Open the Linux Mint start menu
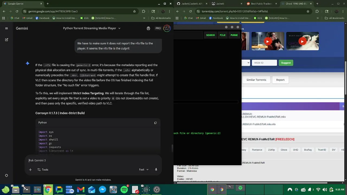 pyautogui.click(x=5, y=190)
